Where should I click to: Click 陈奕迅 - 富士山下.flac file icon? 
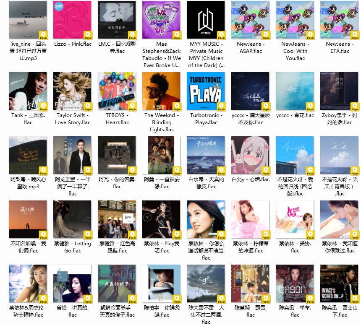tap(339, 283)
